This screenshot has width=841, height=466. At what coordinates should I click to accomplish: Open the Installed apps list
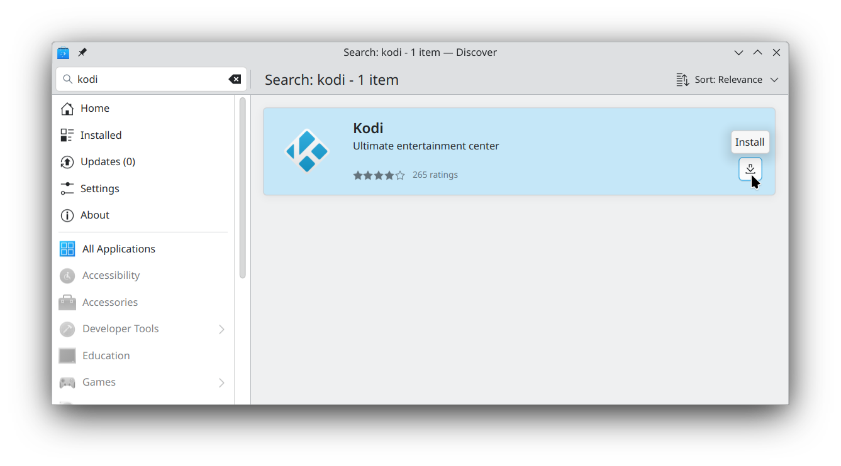coord(144,135)
